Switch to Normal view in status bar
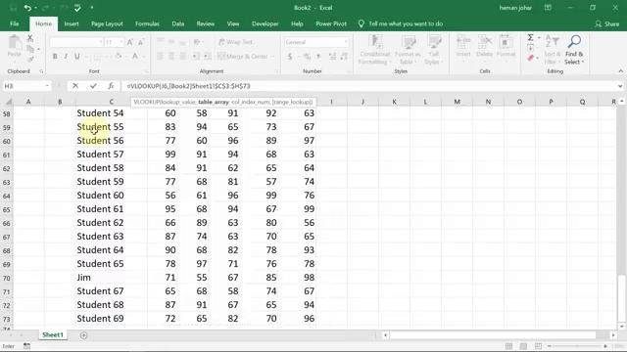 [508, 346]
